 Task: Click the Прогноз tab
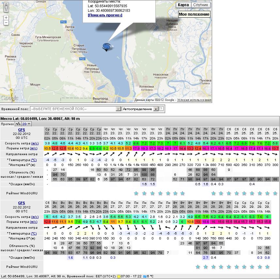click(7, 124)
